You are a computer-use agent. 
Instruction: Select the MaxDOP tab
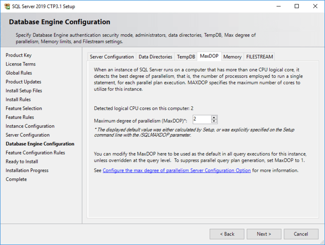pos(209,56)
